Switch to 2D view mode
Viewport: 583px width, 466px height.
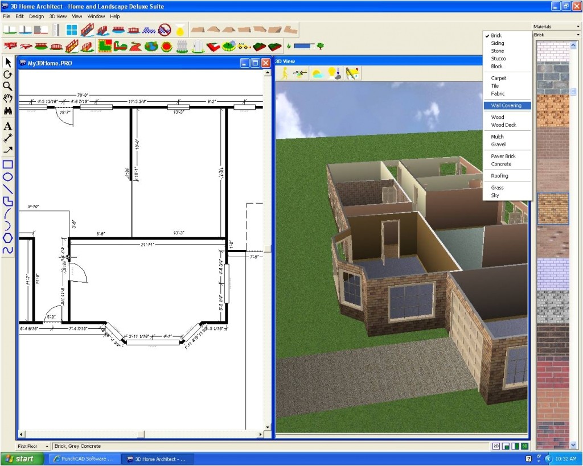pyautogui.click(x=496, y=446)
